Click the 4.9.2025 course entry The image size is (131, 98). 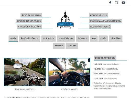tap(106, 69)
